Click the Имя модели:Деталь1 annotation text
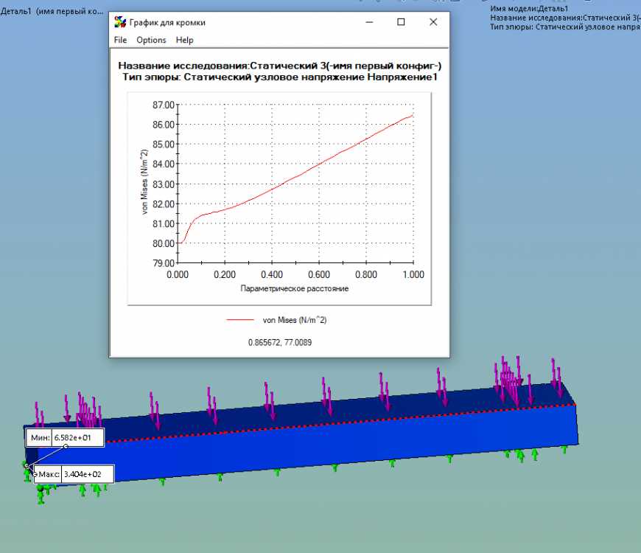The image size is (641, 553). pos(529,9)
